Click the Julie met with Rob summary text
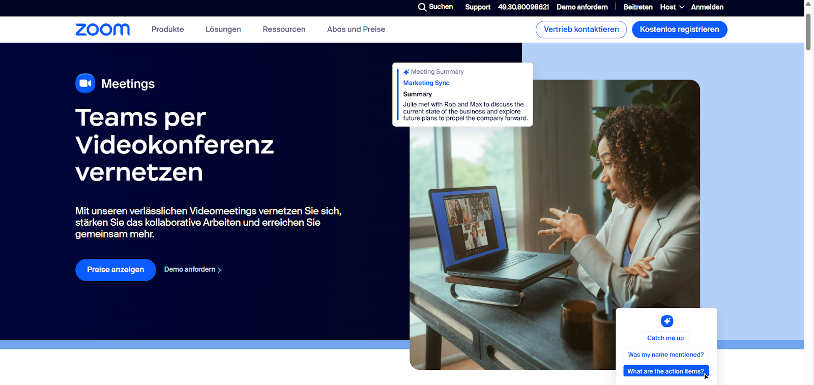814x385 pixels. (x=466, y=111)
